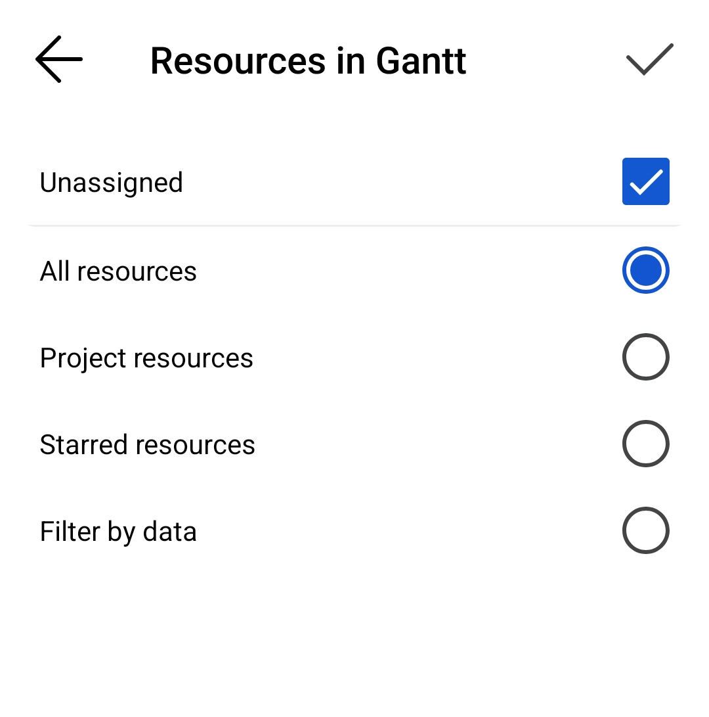Select the All resources radio button

coord(645,269)
